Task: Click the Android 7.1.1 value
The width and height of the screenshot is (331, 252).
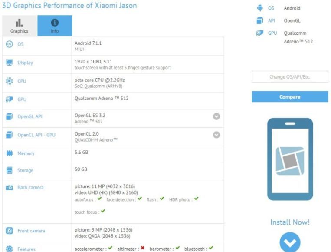Action: point(88,43)
